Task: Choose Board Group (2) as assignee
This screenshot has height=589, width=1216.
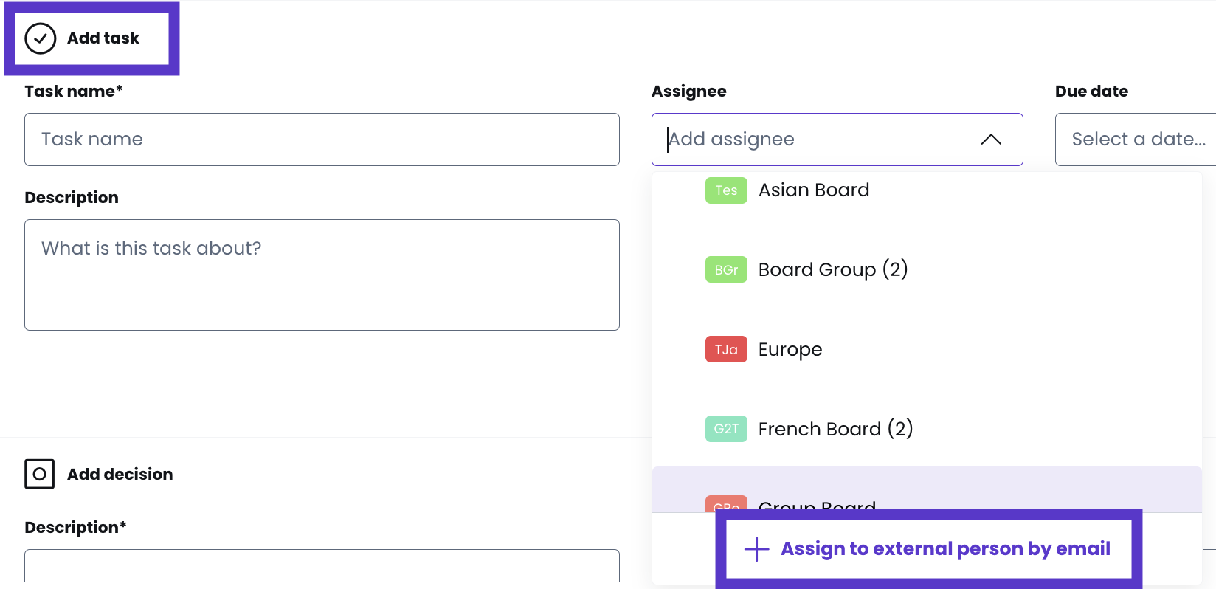Action: coord(833,270)
